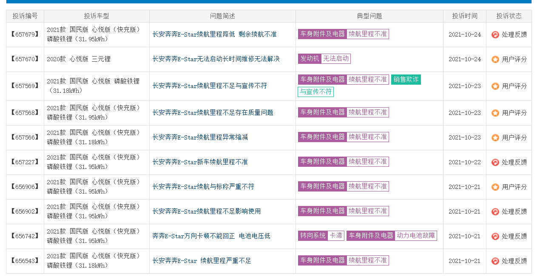The height and width of the screenshot is (280, 557).
Task: Click 用户评分 status text in row 657670
Action: [514, 59]
